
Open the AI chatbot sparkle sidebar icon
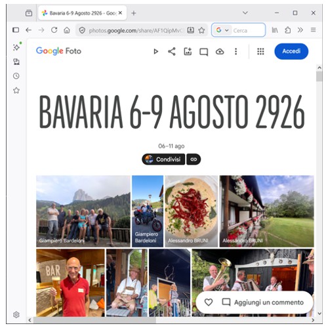(x=16, y=47)
